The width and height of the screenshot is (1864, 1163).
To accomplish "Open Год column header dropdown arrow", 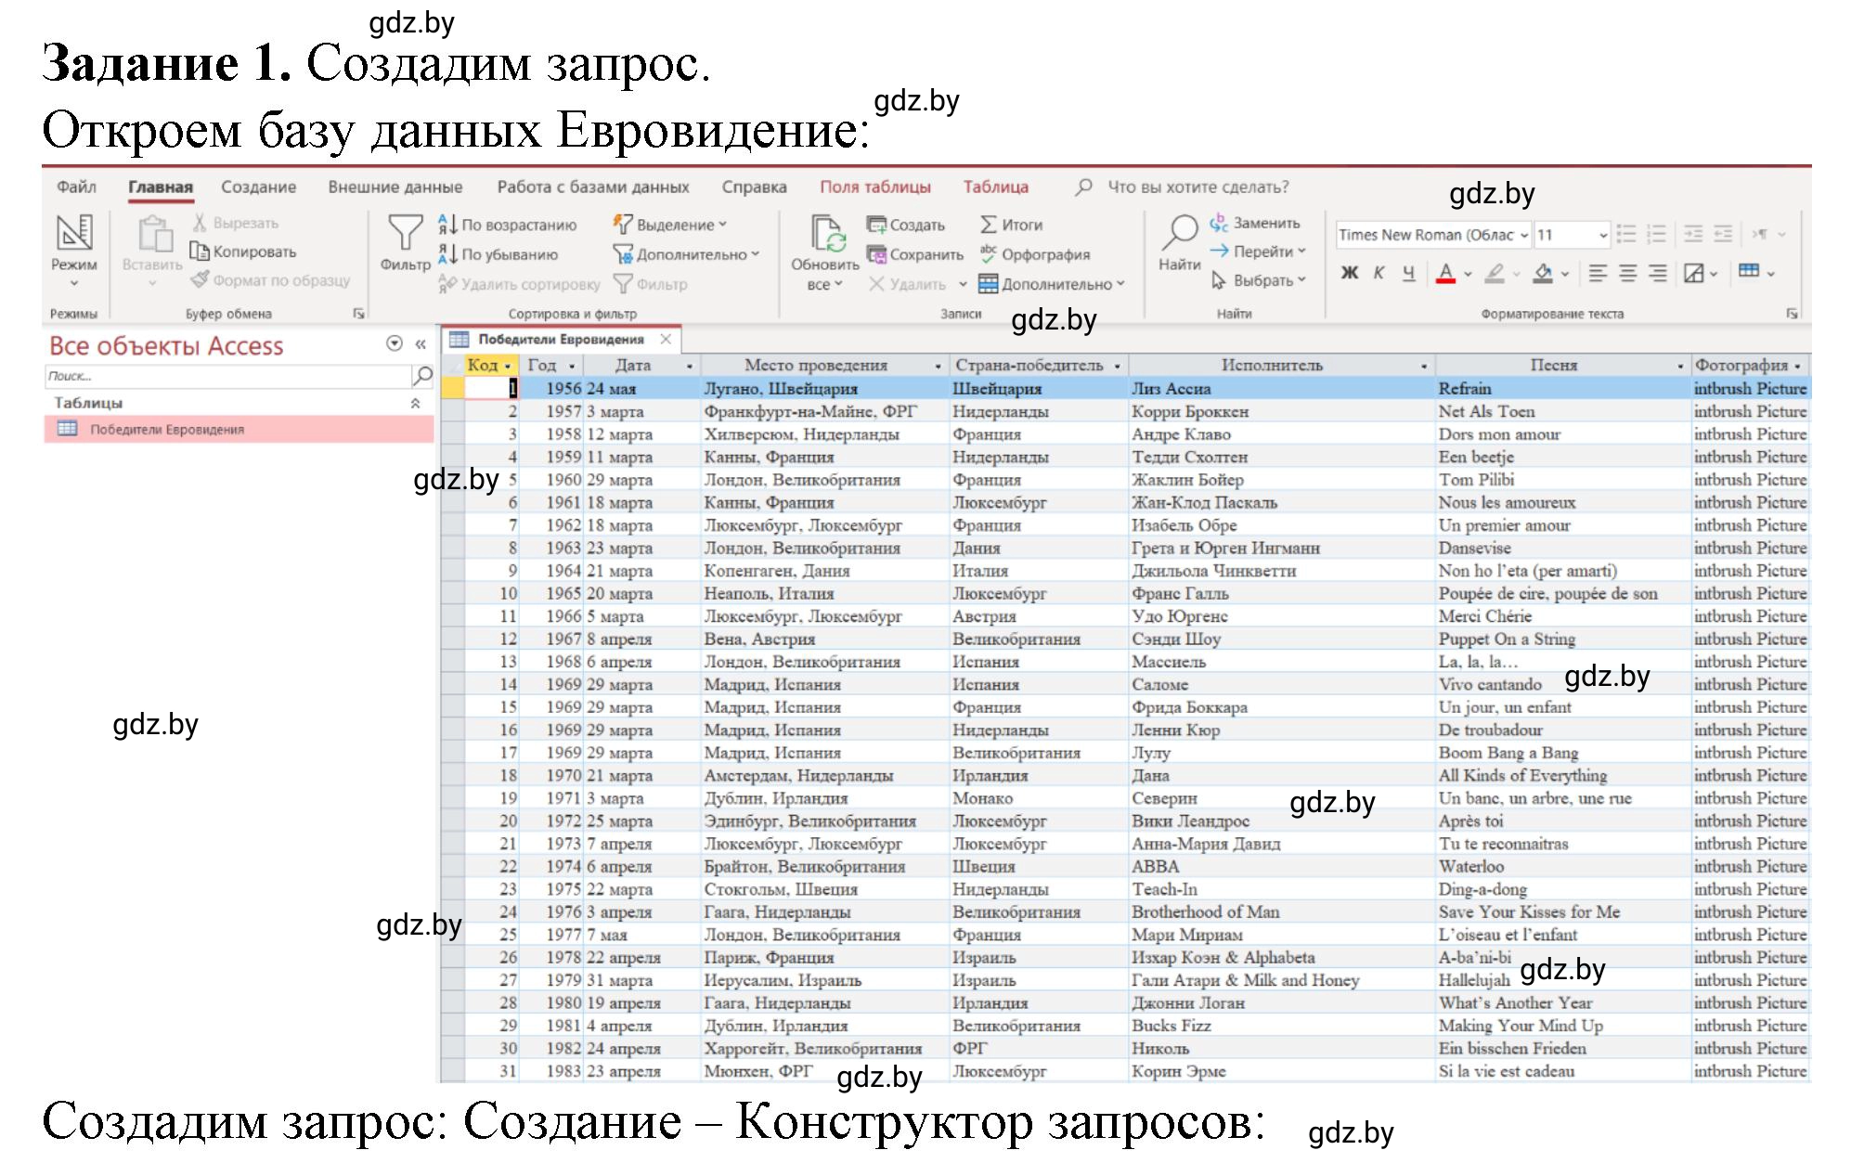I will tap(572, 366).
